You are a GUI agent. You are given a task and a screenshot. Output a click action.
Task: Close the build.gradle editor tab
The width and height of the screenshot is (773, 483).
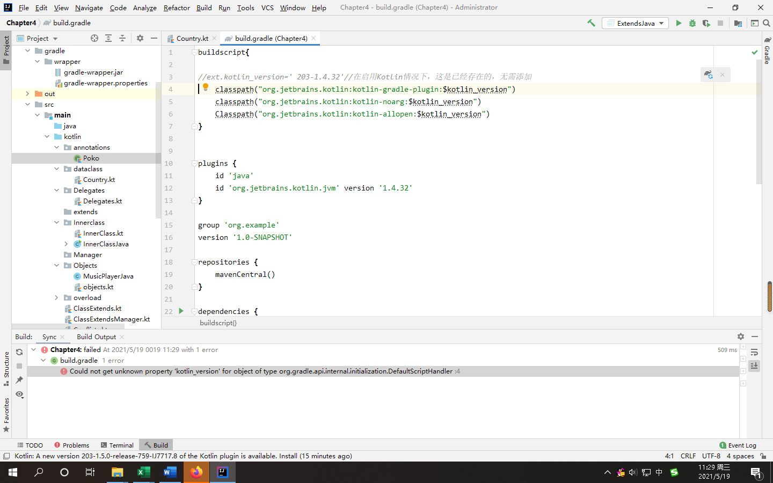click(x=313, y=38)
